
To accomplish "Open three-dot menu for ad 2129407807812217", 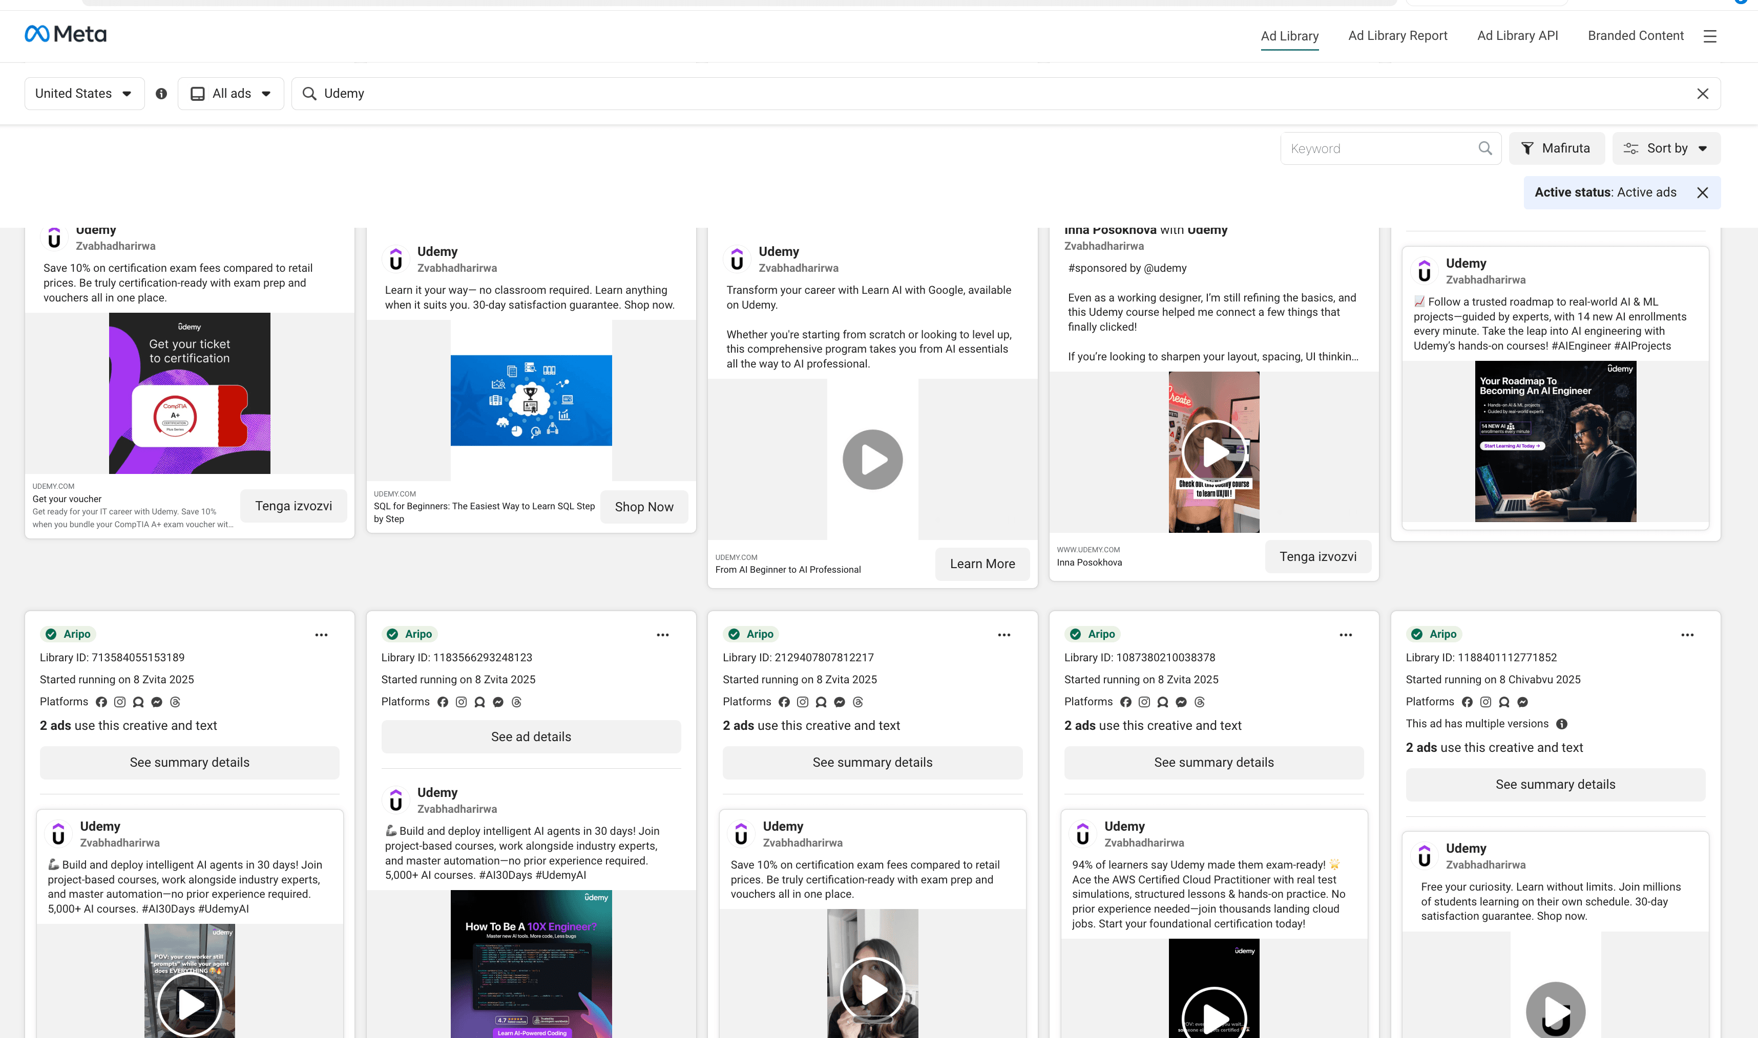I will click(x=1004, y=635).
